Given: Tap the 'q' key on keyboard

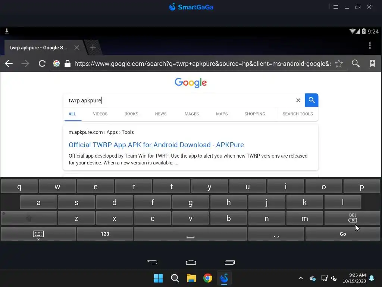Looking at the screenshot, I should pos(19,186).
